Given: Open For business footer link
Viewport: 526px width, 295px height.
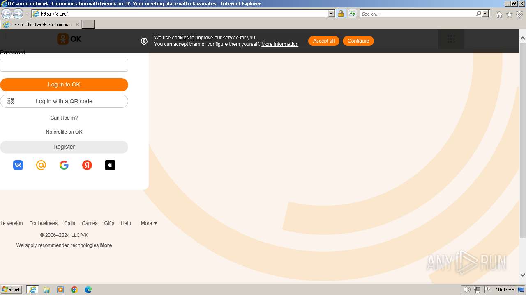Looking at the screenshot, I should pos(43,223).
